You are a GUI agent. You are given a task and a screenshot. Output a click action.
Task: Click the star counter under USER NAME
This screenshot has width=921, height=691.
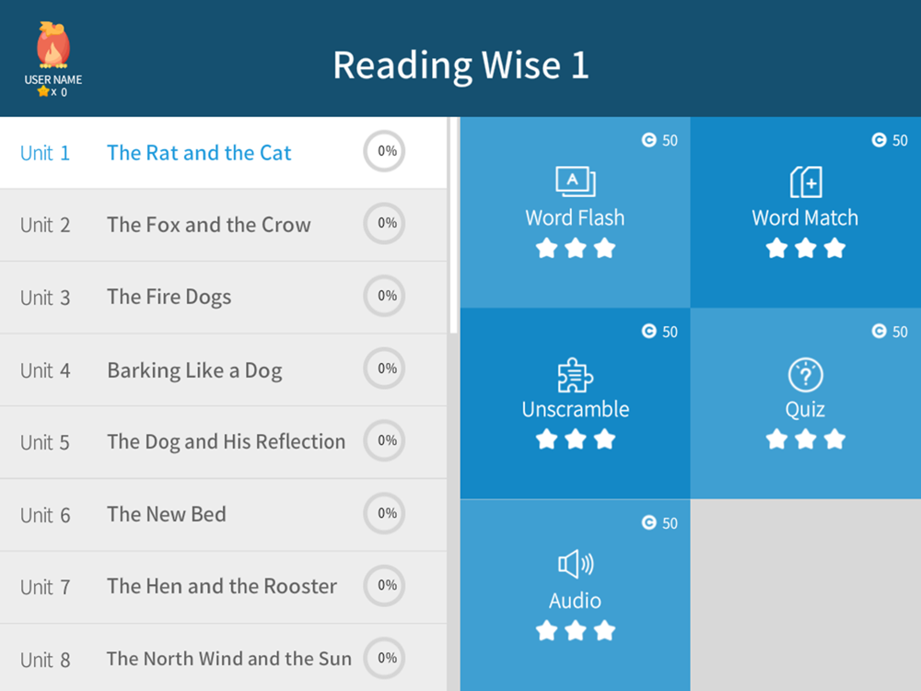point(52,92)
